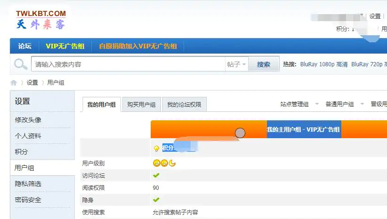Open the 论坛 navigation item

24,46
